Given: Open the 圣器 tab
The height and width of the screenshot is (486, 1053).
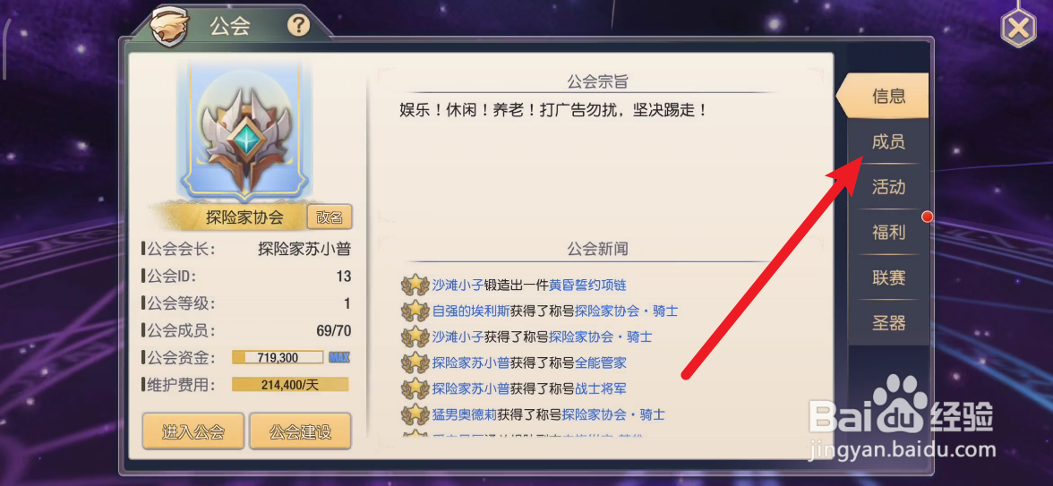Looking at the screenshot, I should tap(888, 323).
